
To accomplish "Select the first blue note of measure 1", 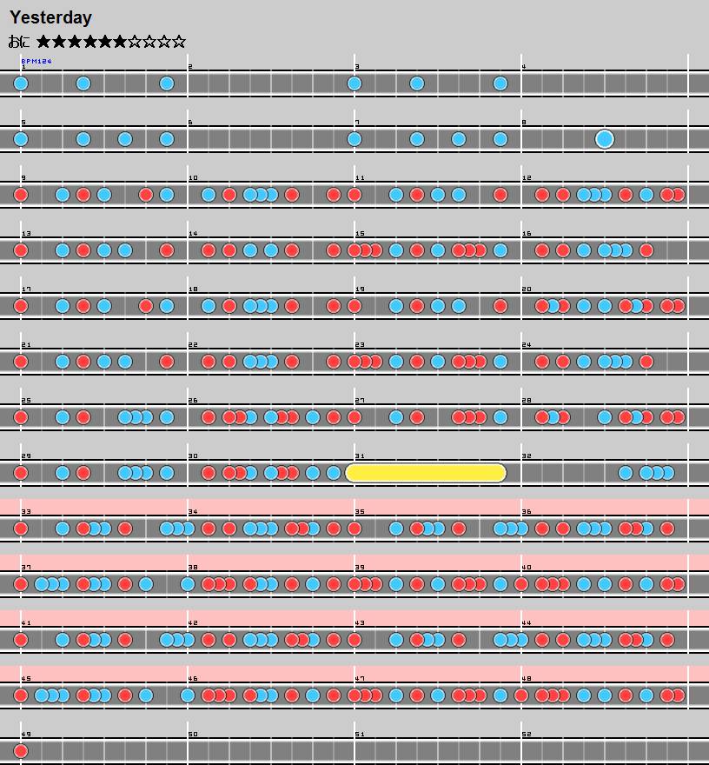I will click(21, 83).
